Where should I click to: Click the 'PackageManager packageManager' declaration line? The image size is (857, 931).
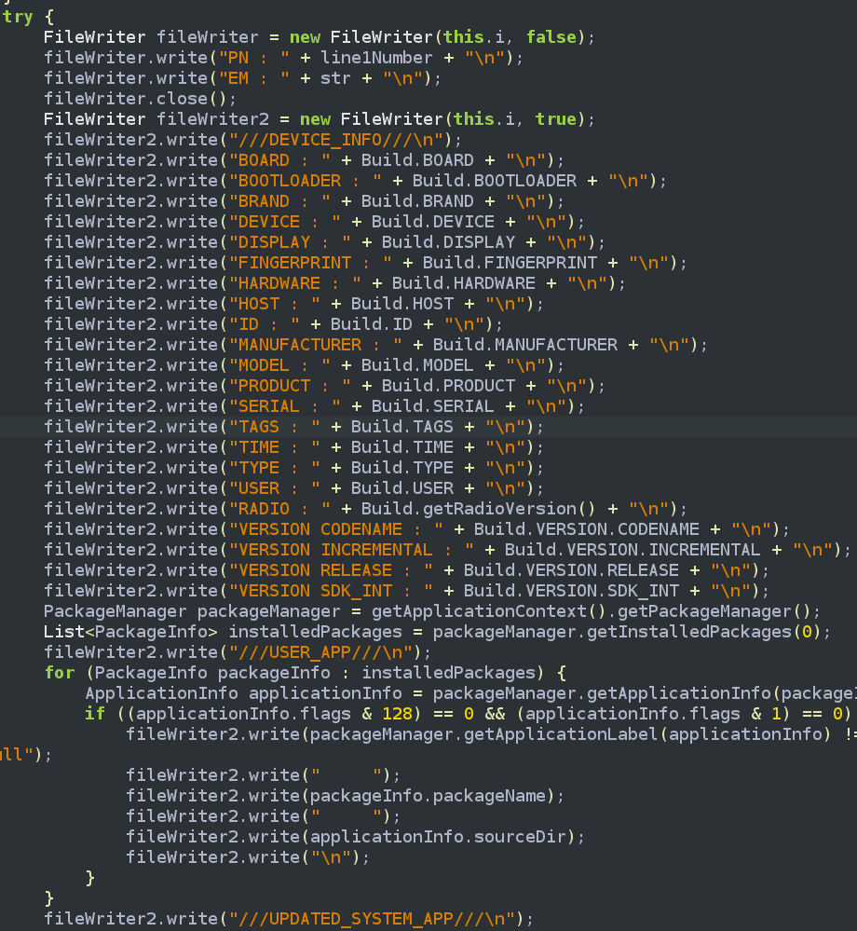(431, 610)
